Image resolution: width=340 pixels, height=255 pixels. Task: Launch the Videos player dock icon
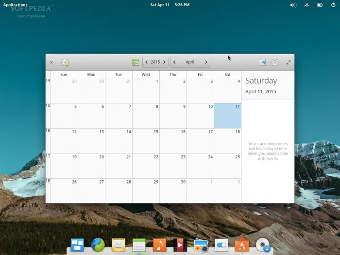tap(180, 245)
